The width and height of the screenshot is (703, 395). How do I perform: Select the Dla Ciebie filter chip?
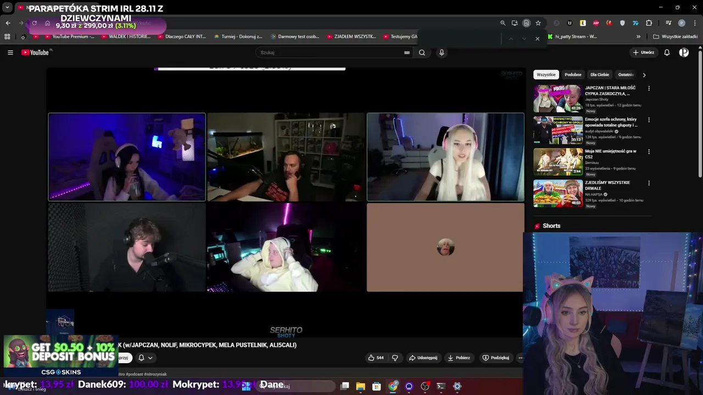pos(600,75)
